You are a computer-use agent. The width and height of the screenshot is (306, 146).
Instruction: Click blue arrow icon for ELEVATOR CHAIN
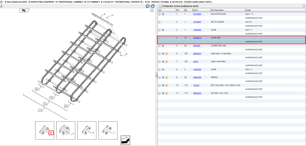(163, 14)
